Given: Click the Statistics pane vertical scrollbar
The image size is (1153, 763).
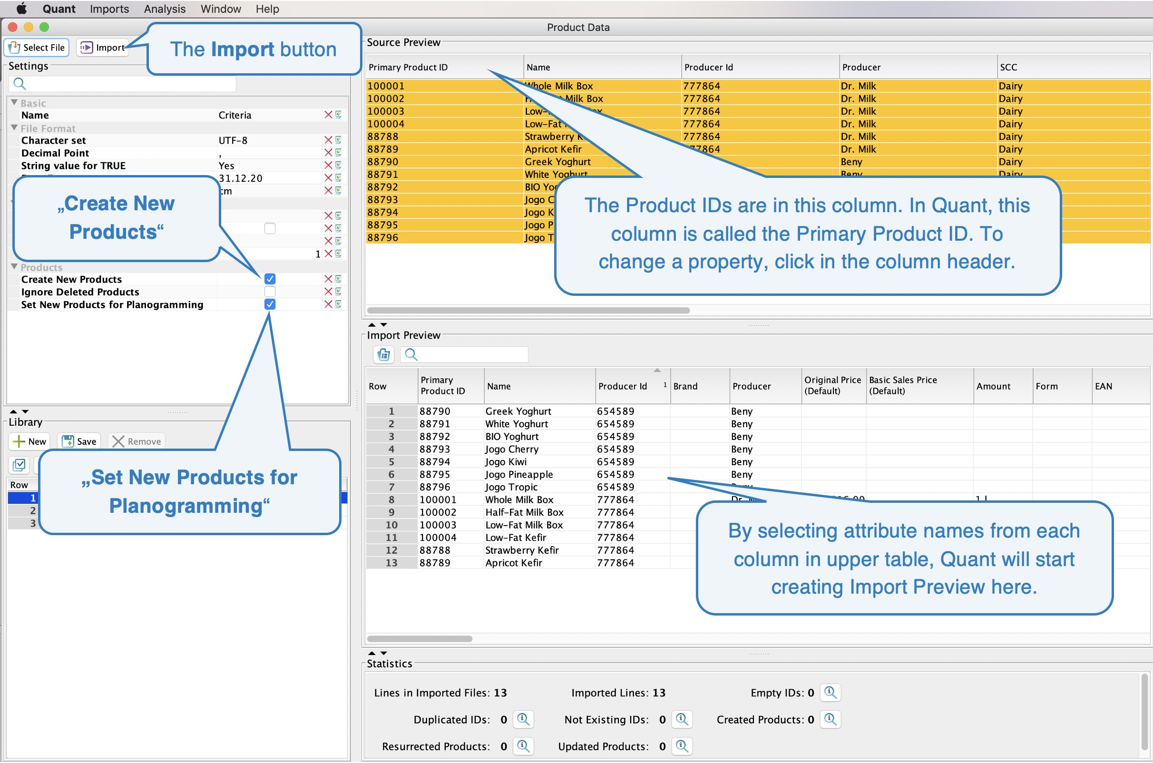Looking at the screenshot, I should [1144, 713].
